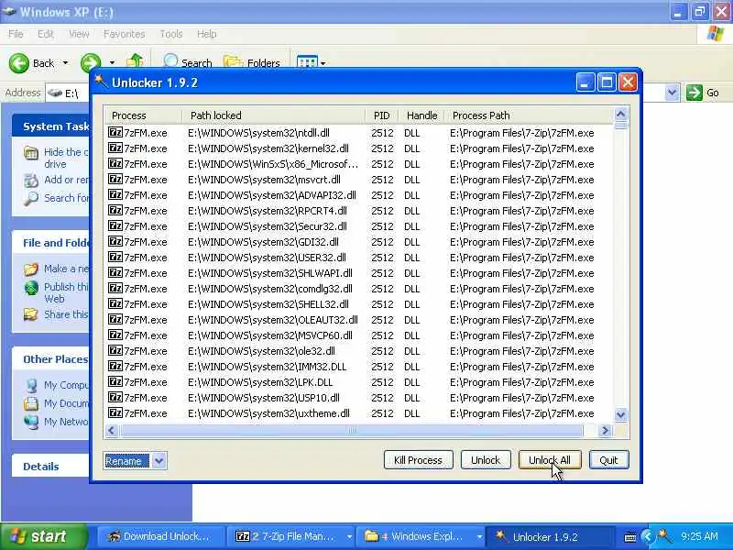
Task: Select path E:\WINDOWS\system32\ntdll.dll
Action: [258, 133]
